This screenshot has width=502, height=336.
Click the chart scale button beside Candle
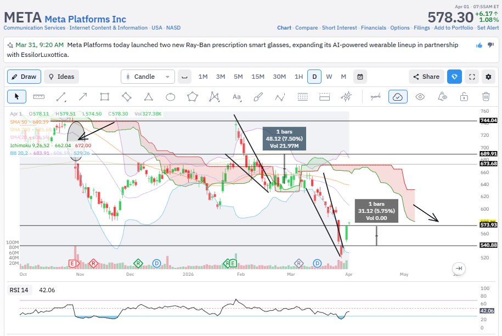coord(184,77)
